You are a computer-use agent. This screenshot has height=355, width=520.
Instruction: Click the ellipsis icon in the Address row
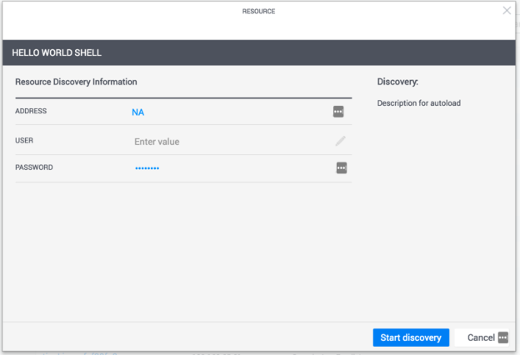tap(338, 112)
